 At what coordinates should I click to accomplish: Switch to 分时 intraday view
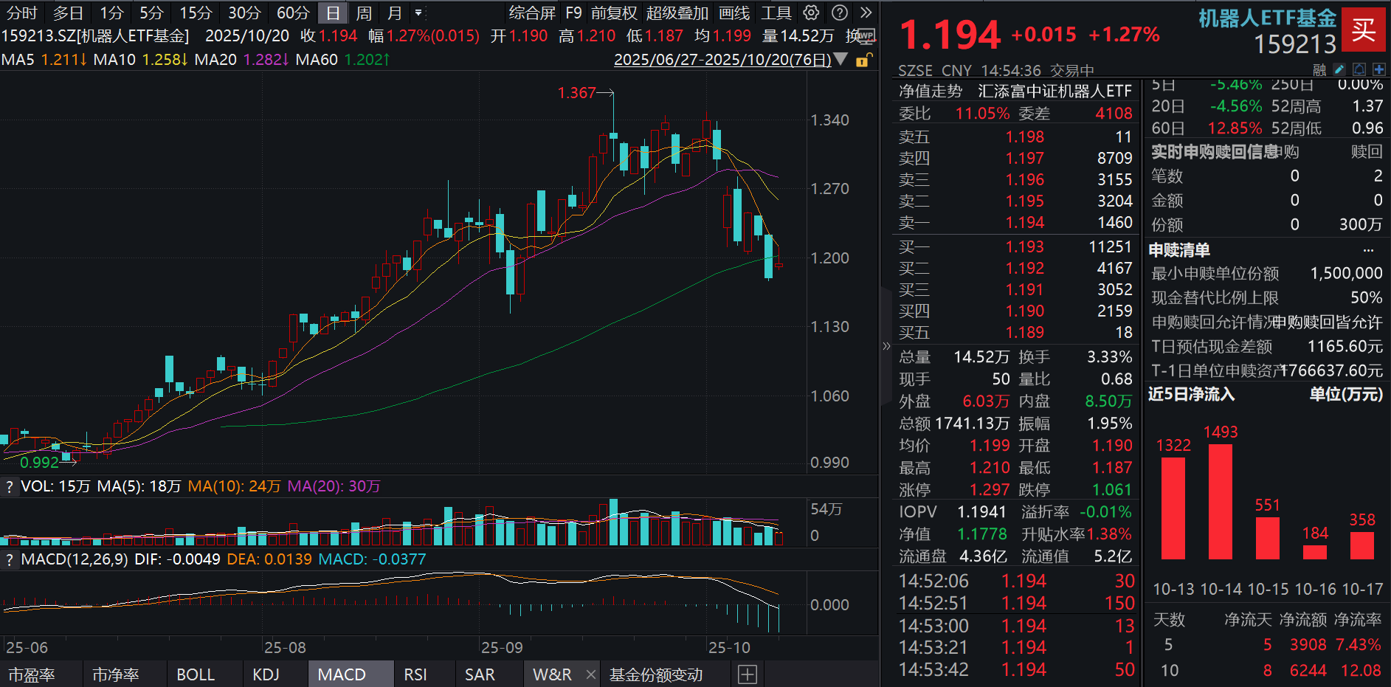21,13
